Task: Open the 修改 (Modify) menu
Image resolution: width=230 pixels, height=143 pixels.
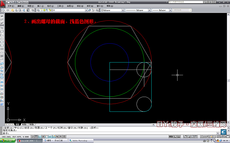Action: [x=90, y=6]
